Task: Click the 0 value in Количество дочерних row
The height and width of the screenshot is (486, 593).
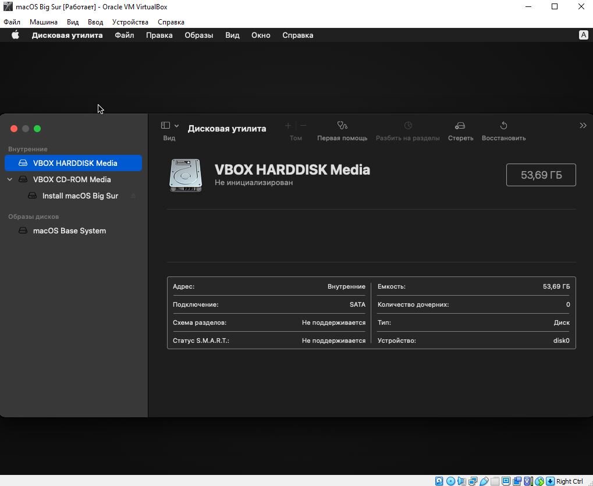Action: 568,304
